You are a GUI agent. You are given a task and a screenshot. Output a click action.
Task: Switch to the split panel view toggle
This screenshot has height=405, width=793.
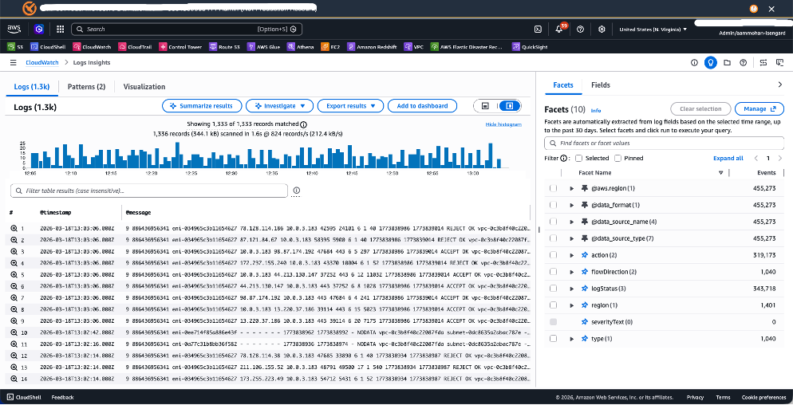[510, 106]
